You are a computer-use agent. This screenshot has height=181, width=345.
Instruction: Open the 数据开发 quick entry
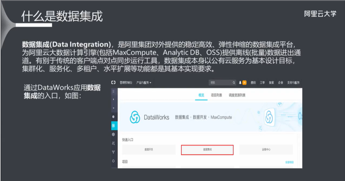pyautogui.click(x=149, y=149)
